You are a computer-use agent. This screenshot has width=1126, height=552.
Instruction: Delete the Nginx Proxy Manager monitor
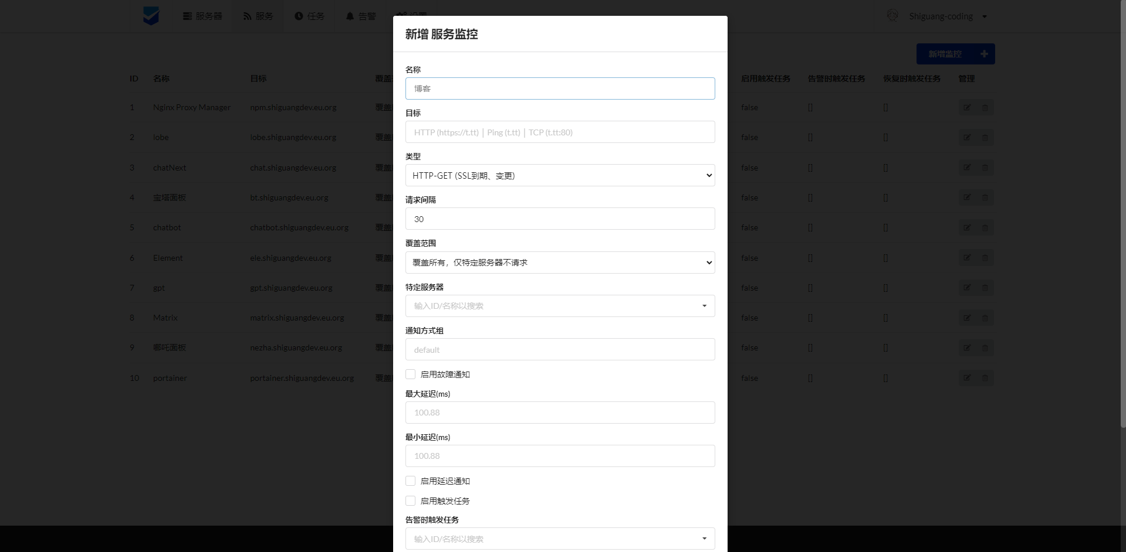point(985,108)
